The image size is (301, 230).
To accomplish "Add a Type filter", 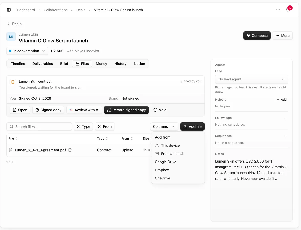I will (x=83, y=126).
